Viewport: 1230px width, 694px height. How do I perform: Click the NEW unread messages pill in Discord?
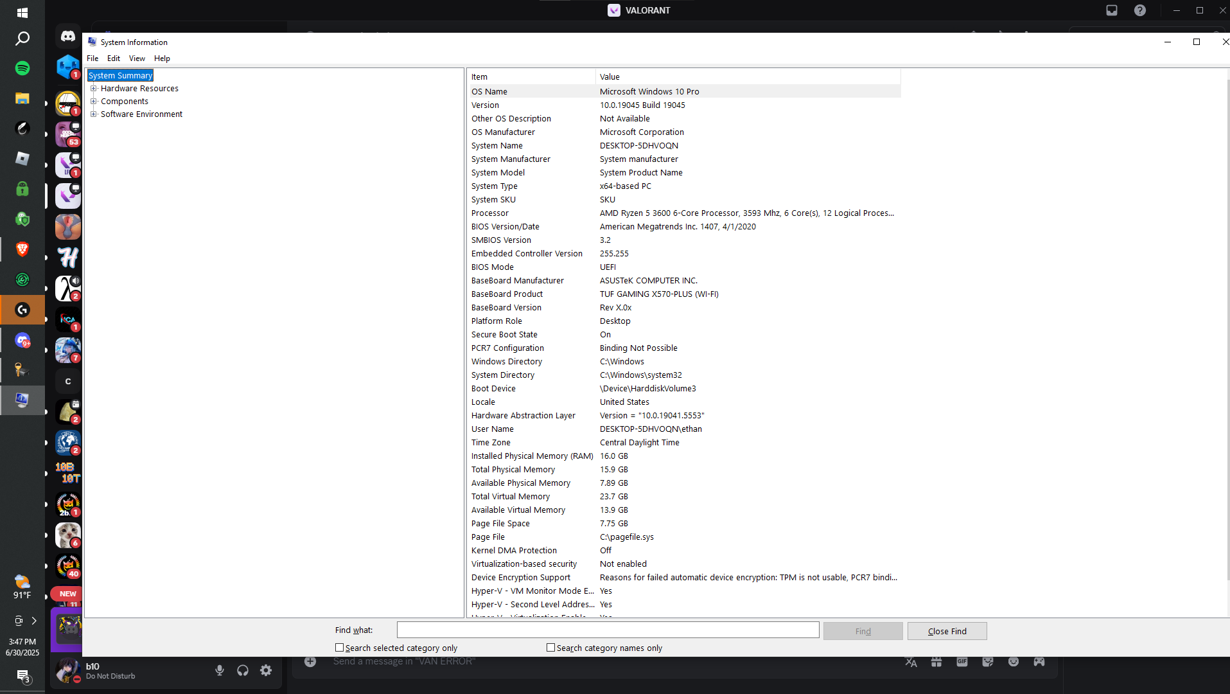click(68, 594)
